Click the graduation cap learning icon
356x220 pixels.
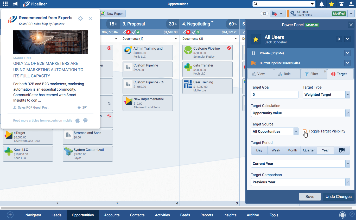click(x=341, y=4)
